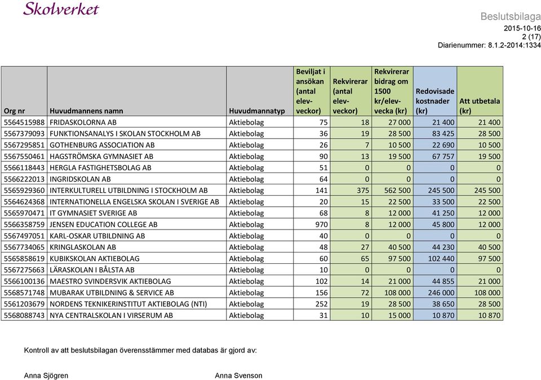541x380 pixels.
Task: Click redovisade kostnader value 246 000
Action: tap(441, 293)
